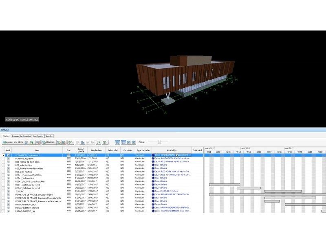Open the Simuler tab
The width and height of the screenshot is (326, 244).
click(49, 136)
